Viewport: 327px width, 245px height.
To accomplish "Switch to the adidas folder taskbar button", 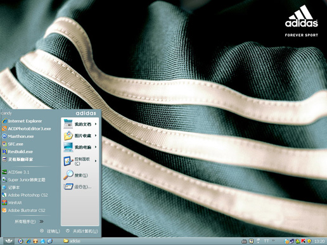I will pyautogui.click(x=72, y=241).
